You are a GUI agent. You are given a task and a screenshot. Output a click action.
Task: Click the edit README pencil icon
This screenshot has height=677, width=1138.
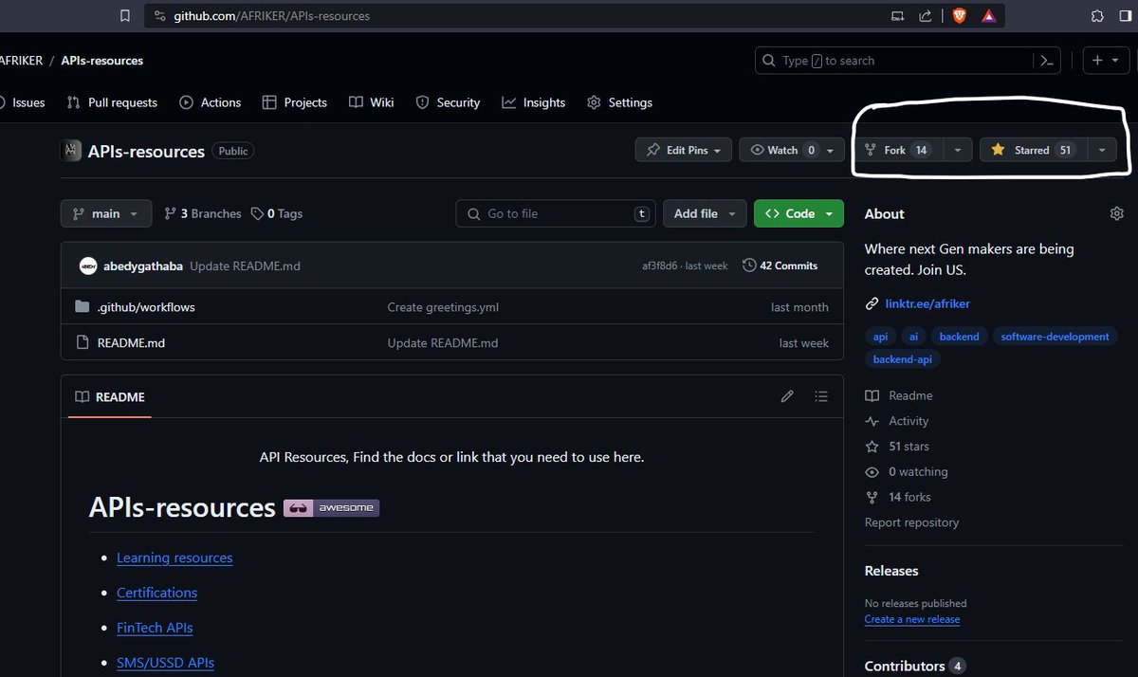point(787,396)
